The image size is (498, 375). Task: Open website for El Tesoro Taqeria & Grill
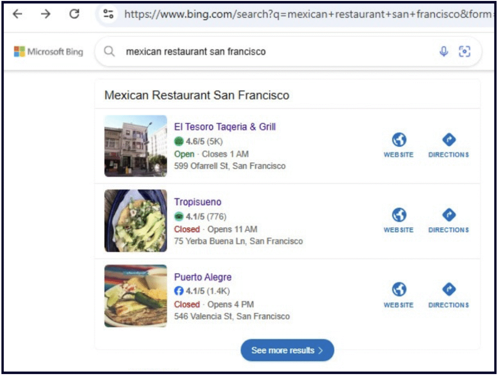point(398,145)
